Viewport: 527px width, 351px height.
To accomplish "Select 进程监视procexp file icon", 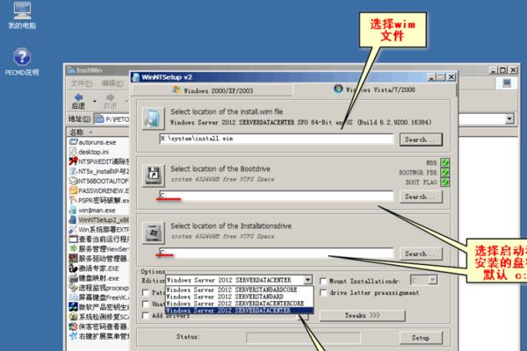I will coord(73,288).
